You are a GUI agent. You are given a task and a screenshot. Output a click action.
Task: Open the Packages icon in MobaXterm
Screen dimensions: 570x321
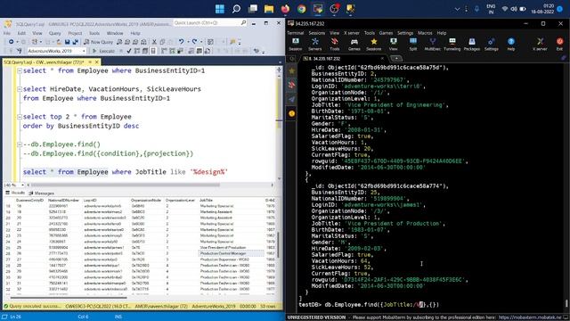471,44
